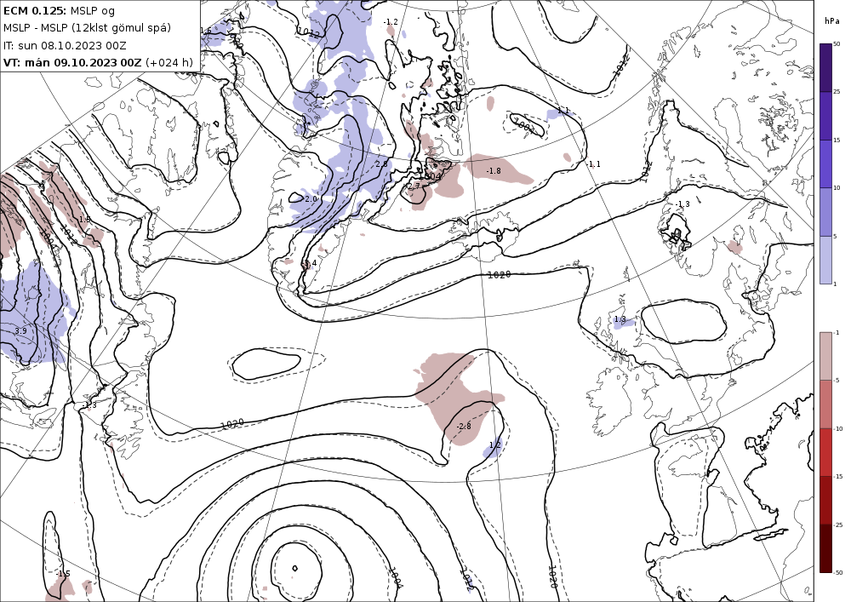Pick the 15–25 hPa purple legend swatch
This screenshot has height=602, width=851.
825,116
